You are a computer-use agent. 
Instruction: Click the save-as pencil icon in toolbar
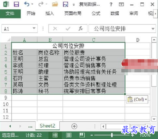tap(66, 4)
